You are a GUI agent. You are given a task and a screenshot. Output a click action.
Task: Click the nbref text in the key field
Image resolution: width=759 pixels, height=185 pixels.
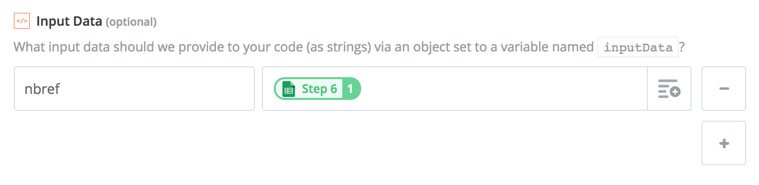pos(42,89)
